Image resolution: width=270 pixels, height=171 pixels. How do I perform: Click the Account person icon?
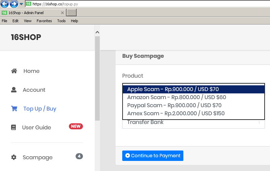pyautogui.click(x=14, y=90)
